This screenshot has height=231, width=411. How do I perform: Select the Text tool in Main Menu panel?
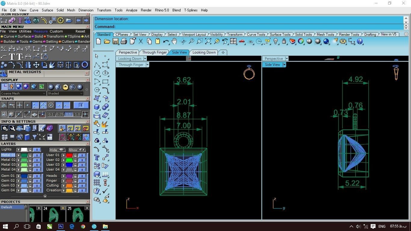(x=12, y=57)
